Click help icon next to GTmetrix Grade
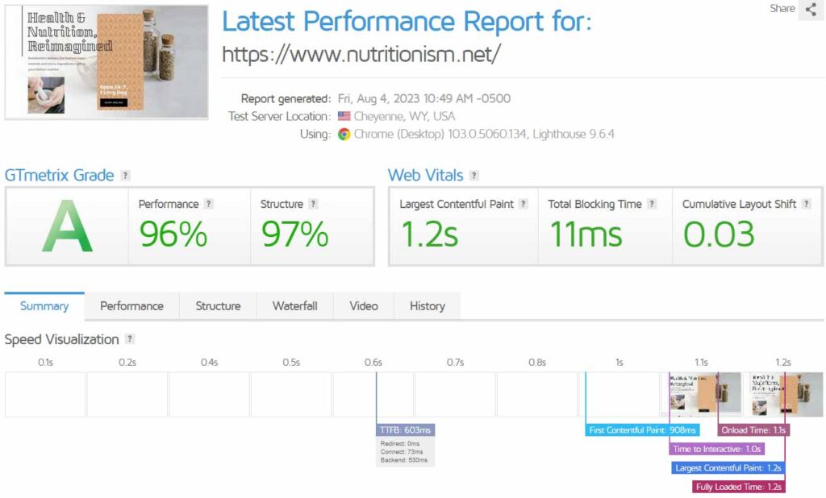The height and width of the screenshot is (498, 826). pos(125,176)
